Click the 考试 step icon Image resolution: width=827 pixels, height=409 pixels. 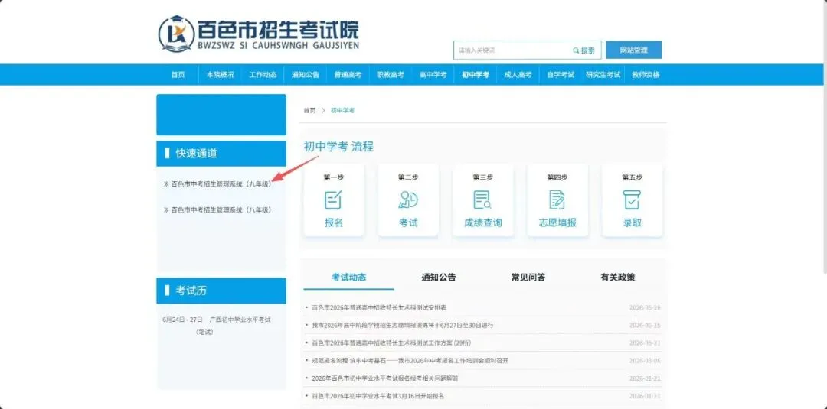click(x=408, y=200)
